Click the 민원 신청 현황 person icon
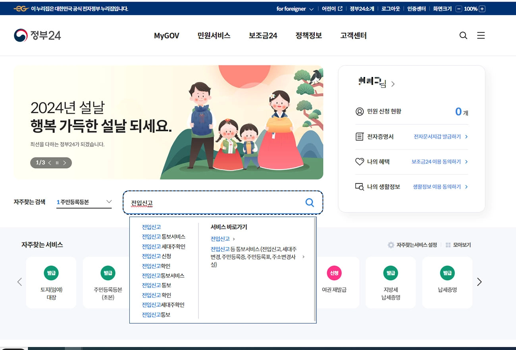 pos(360,112)
